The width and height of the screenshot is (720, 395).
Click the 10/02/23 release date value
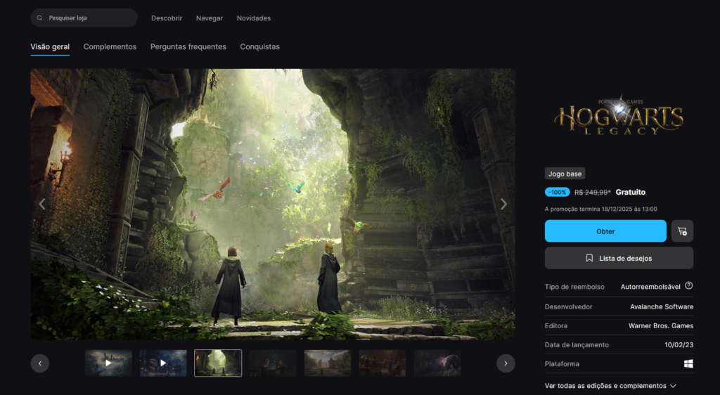point(679,345)
